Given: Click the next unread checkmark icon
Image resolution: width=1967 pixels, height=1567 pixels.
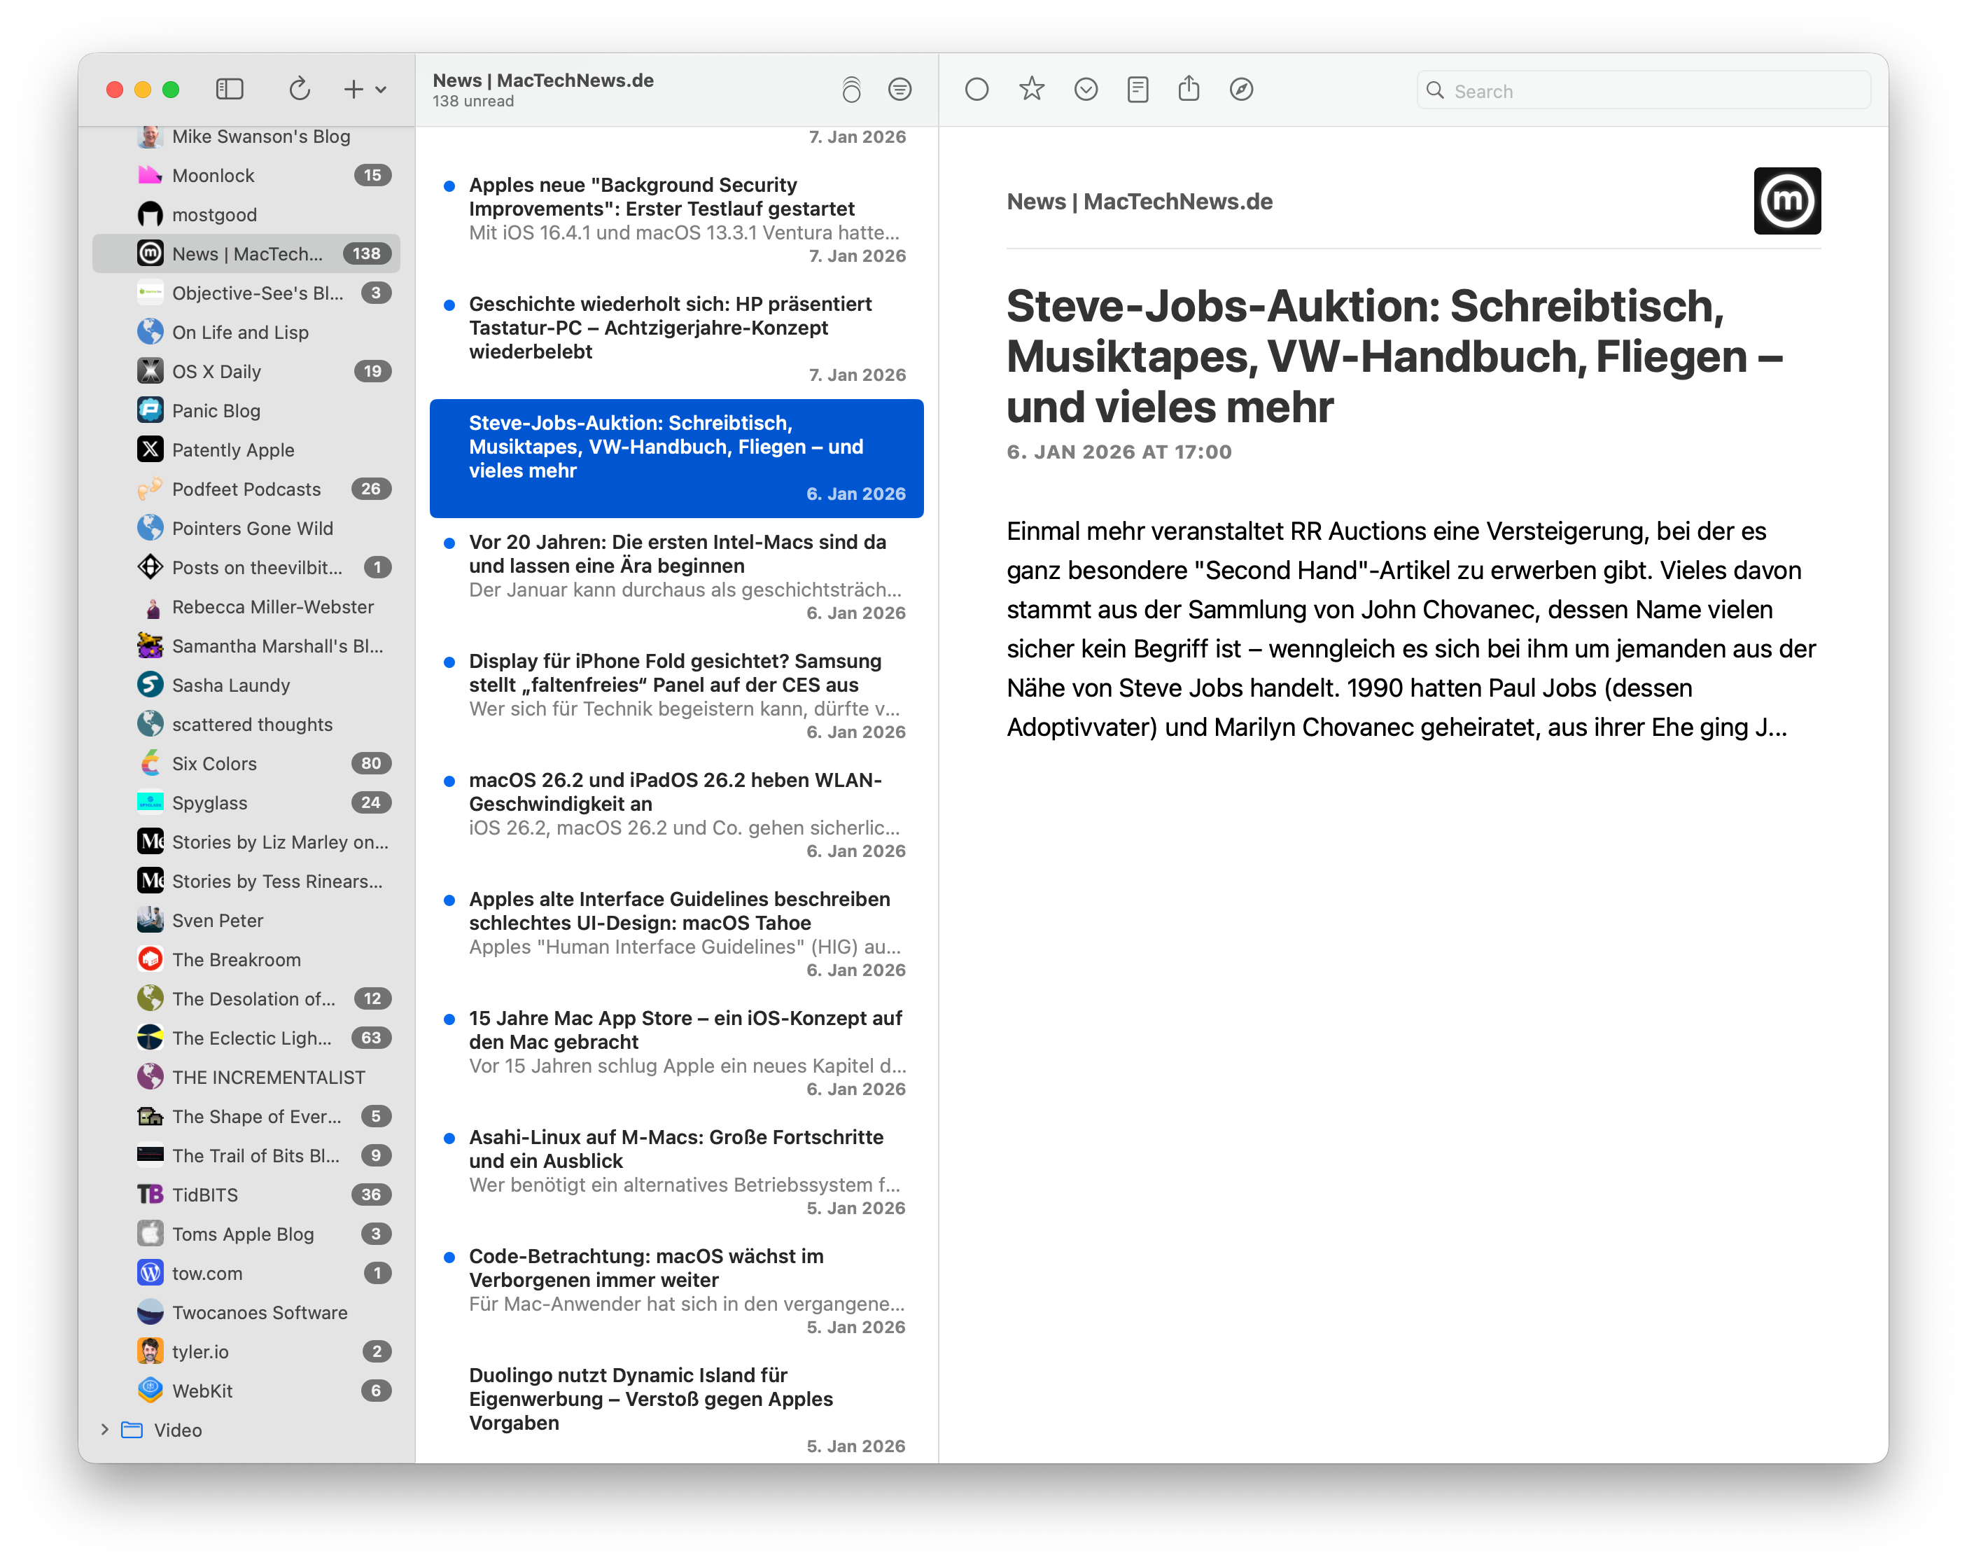Looking at the screenshot, I should click(1085, 90).
